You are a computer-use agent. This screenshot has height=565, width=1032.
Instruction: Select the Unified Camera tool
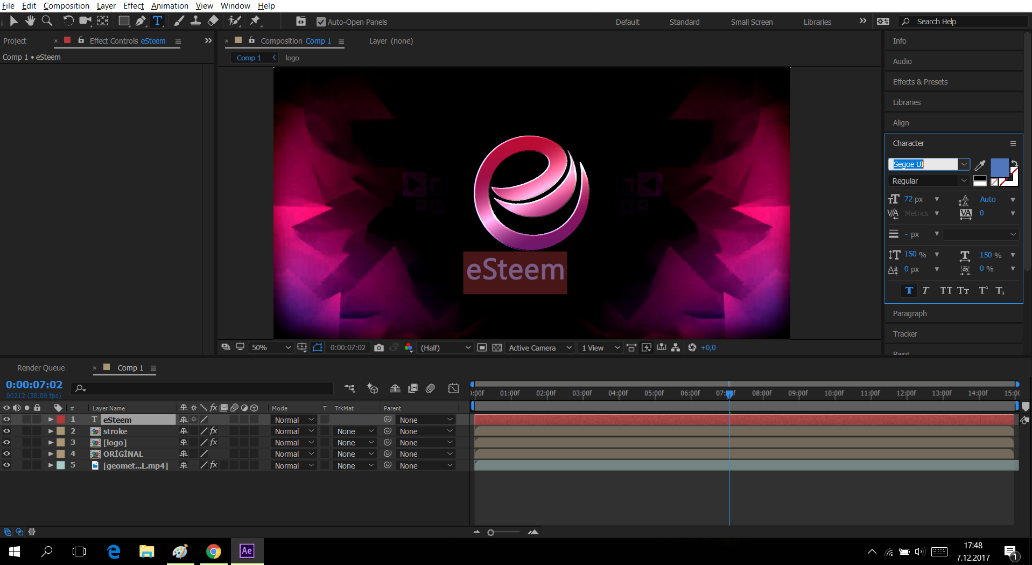tap(85, 21)
